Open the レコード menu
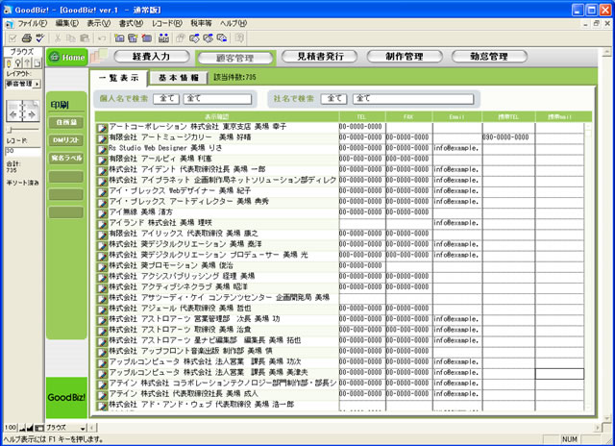This screenshot has width=615, height=446. (167, 23)
